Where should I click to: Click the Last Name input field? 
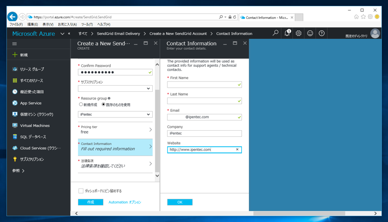(204, 101)
